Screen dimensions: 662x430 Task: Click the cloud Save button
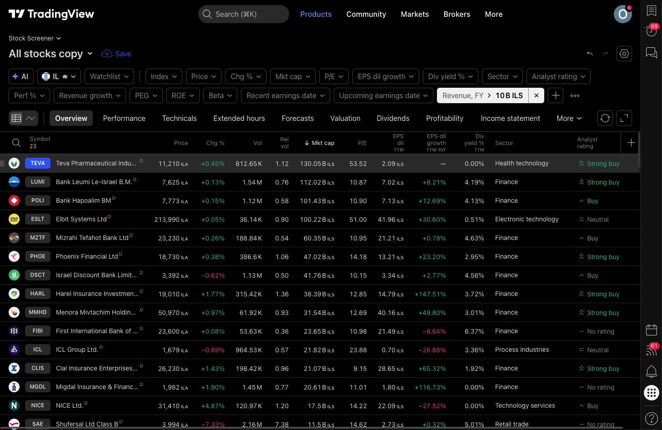116,54
